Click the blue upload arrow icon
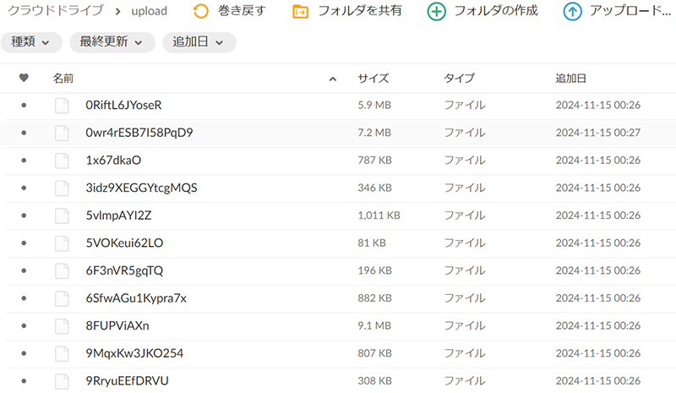The width and height of the screenshot is (676, 393). click(572, 12)
